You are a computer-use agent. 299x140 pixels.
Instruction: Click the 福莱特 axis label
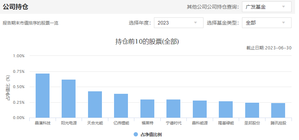tap(148, 123)
